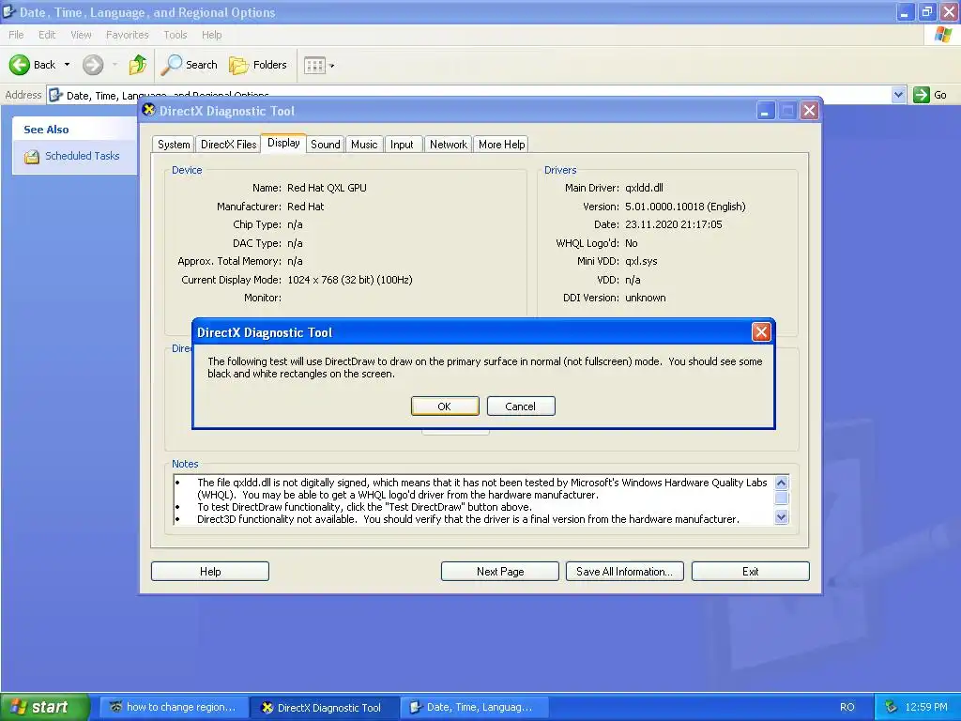Screen dimensions: 961x721
Task: Click the Address bar text field
Action: [x=469, y=95]
